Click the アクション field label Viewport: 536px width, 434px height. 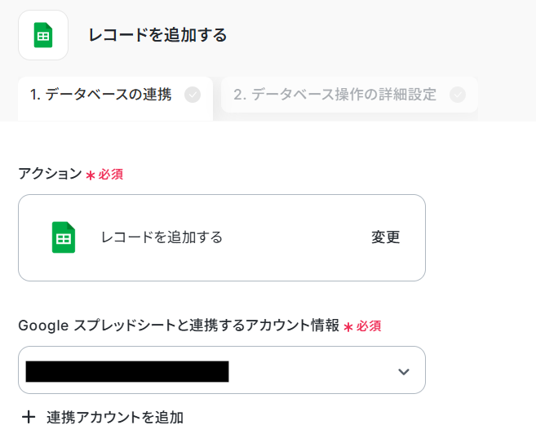[50, 174]
